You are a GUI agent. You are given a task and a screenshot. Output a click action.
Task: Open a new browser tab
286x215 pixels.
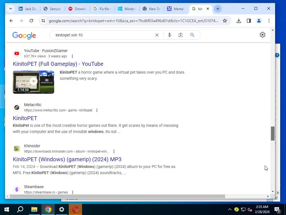coord(218,9)
